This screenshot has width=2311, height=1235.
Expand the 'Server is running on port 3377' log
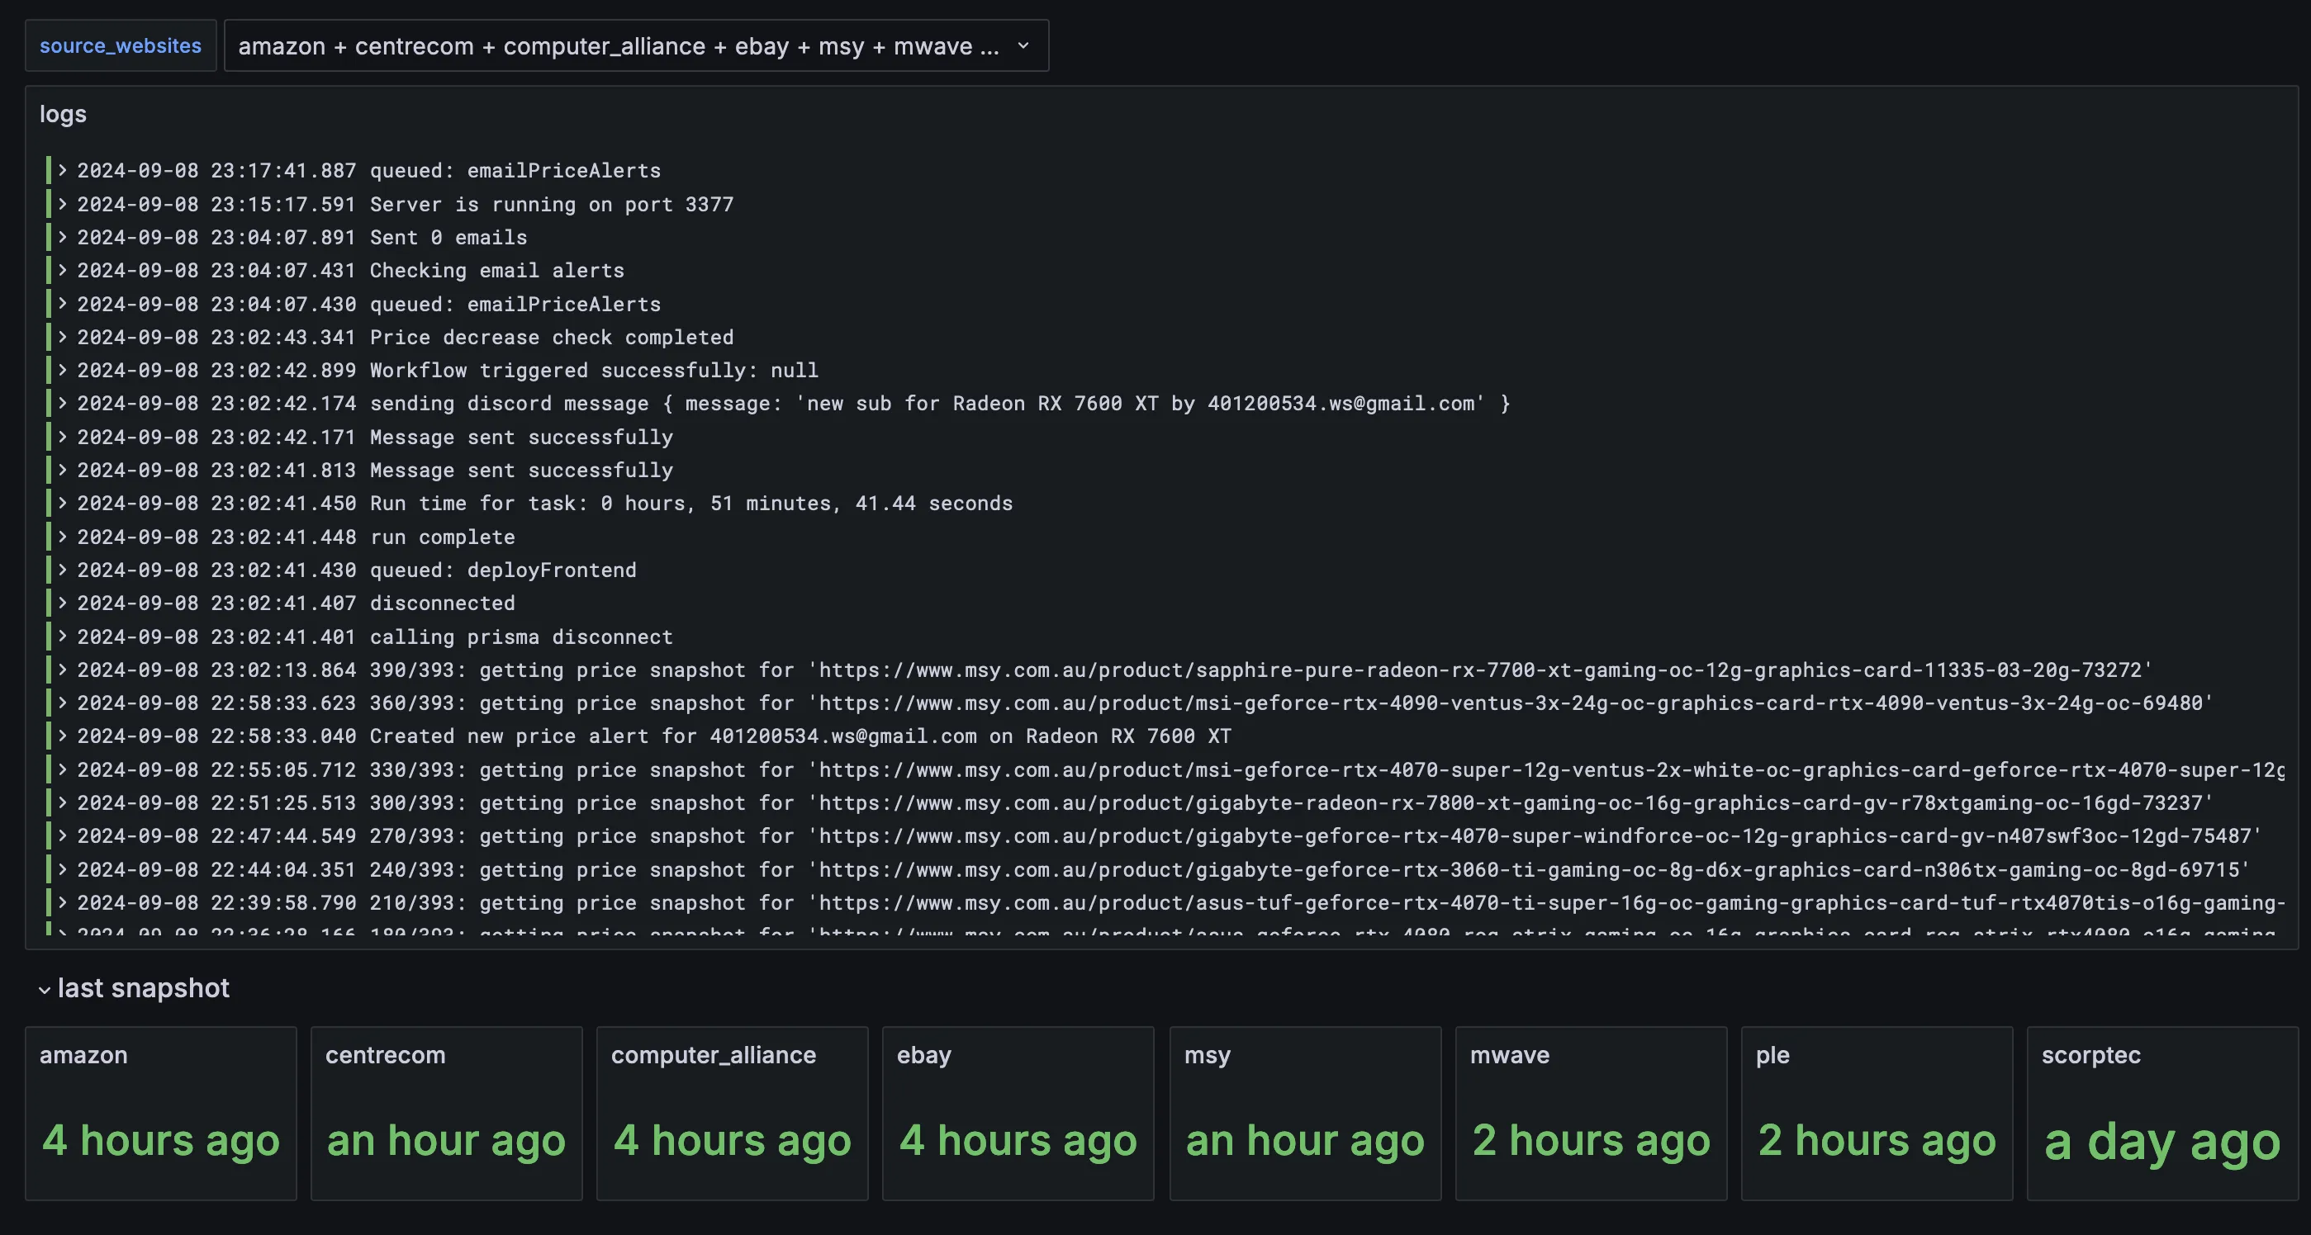pyautogui.click(x=62, y=204)
